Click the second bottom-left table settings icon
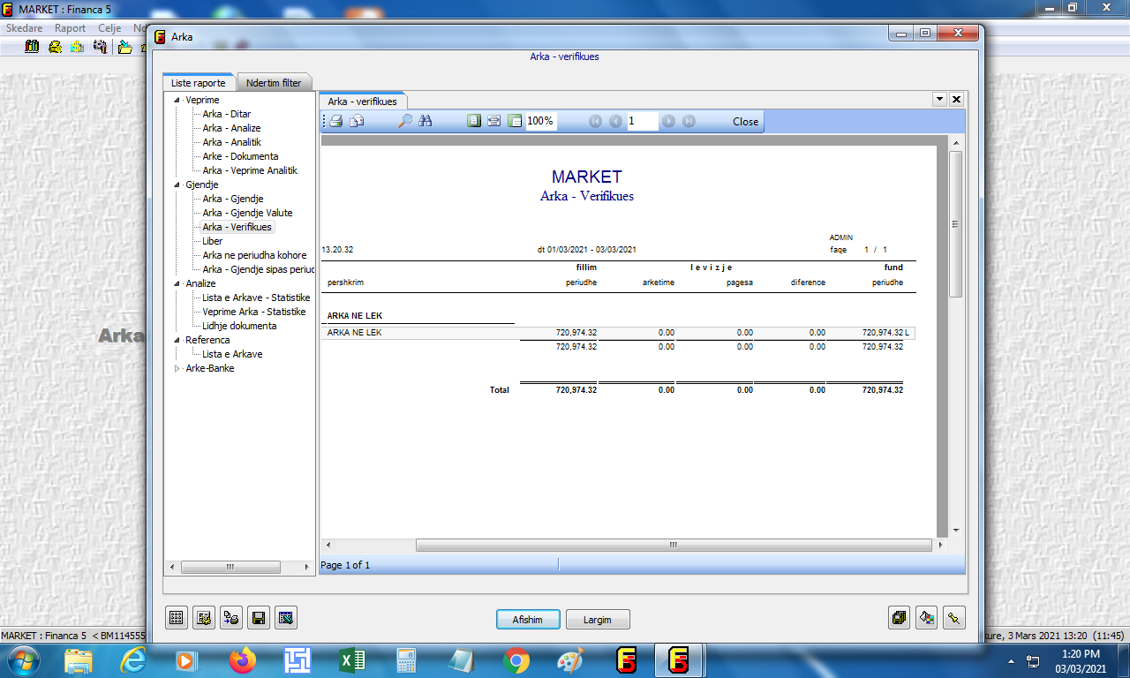The height and width of the screenshot is (678, 1130). (204, 618)
